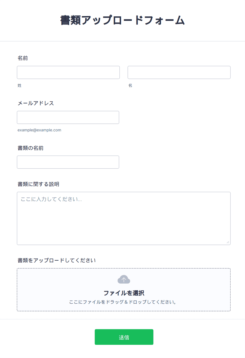
Task: Click the textarea resize handle corner
Action: click(x=228, y=242)
